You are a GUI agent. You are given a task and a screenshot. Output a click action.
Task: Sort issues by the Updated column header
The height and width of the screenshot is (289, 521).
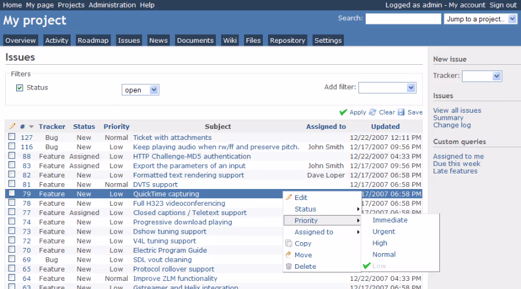[385, 127]
